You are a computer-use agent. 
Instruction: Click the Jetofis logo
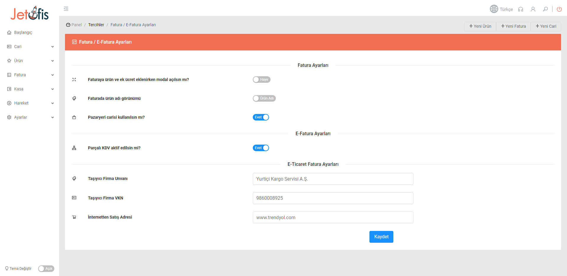click(x=30, y=13)
